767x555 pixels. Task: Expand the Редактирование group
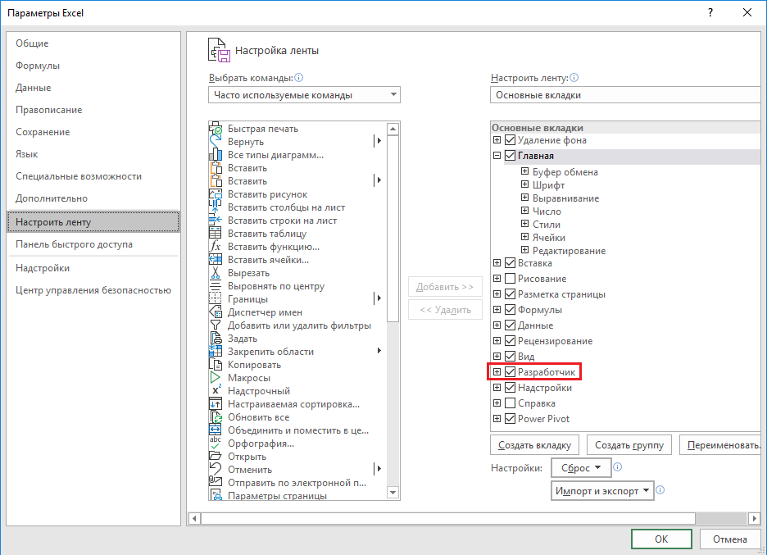[x=525, y=250]
